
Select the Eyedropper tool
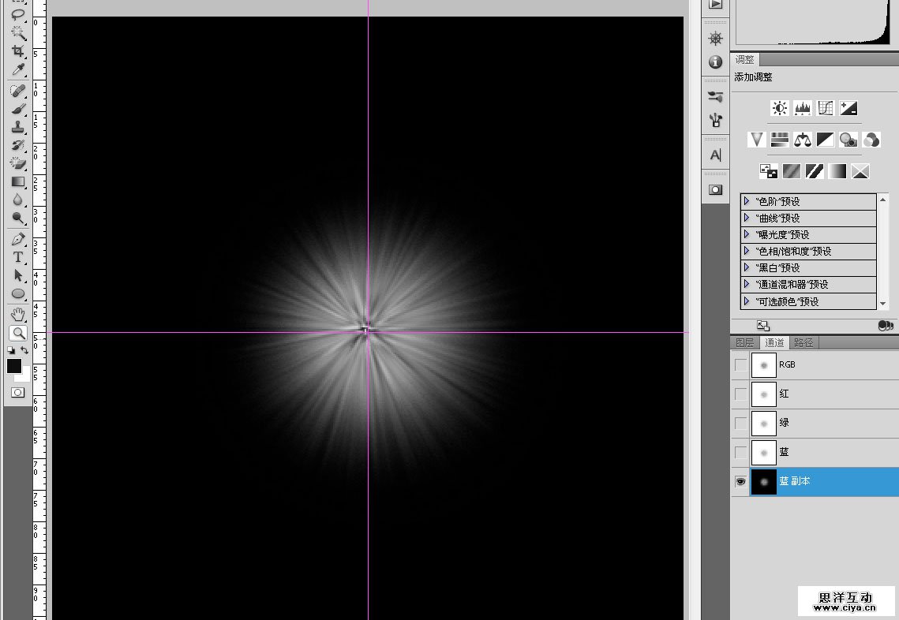pyautogui.click(x=17, y=71)
